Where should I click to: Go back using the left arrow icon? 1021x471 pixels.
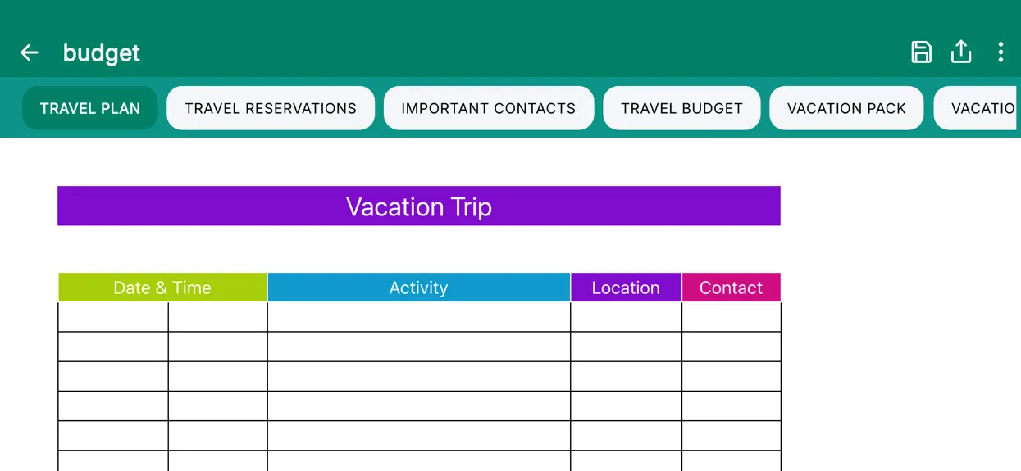click(30, 52)
